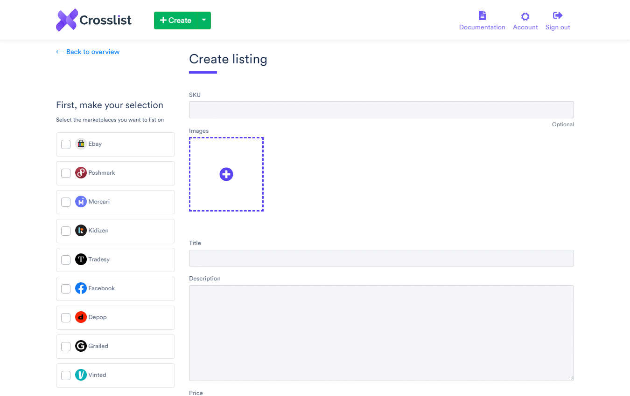Click the Poshmark marketplace icon

tap(81, 173)
